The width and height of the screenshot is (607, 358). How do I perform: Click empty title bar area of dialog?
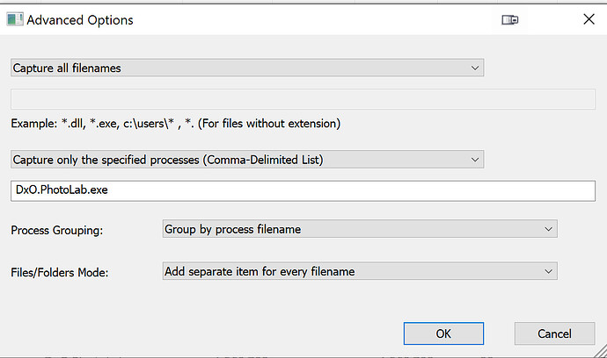point(308,19)
